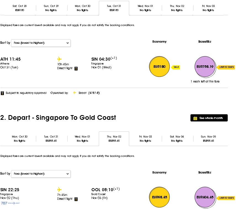Open the Sort by dropdown for Singapore flights
The width and height of the screenshot is (236, 210).
[x=41, y=174]
